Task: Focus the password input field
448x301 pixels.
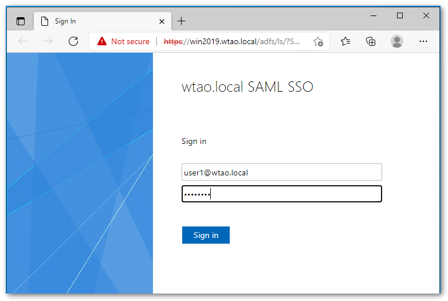Action: click(281, 194)
